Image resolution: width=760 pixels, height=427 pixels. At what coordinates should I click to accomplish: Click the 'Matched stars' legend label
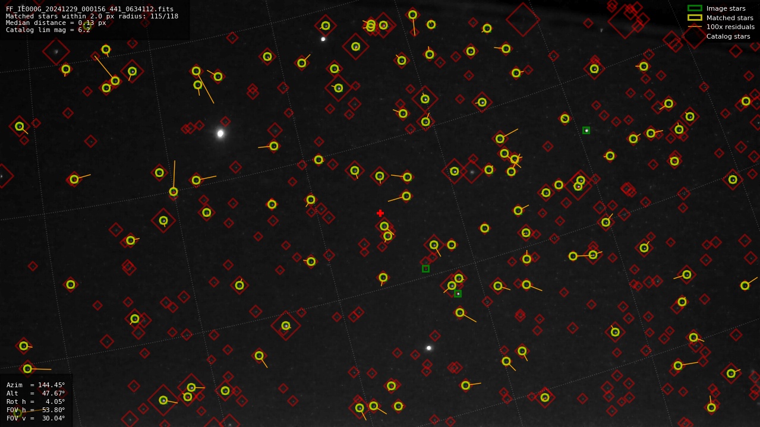(730, 18)
